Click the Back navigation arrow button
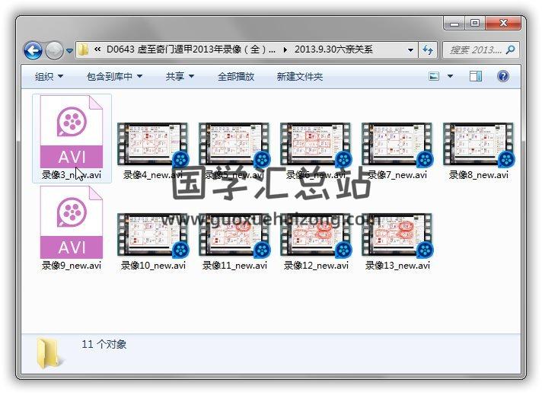Viewport: 542px width, 395px height. tap(33, 50)
